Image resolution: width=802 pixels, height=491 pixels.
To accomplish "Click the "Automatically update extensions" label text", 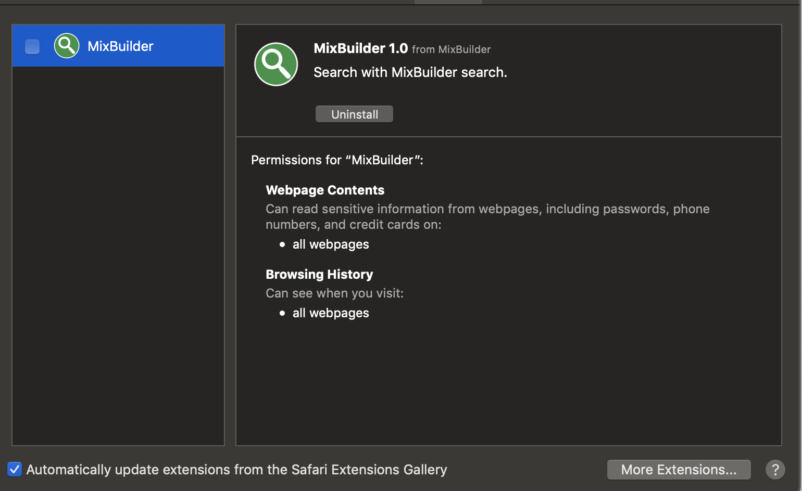I will [x=236, y=470].
